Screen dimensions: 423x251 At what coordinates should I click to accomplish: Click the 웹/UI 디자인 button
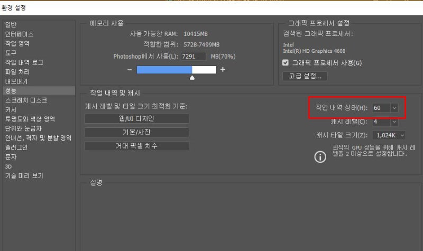[136, 118]
